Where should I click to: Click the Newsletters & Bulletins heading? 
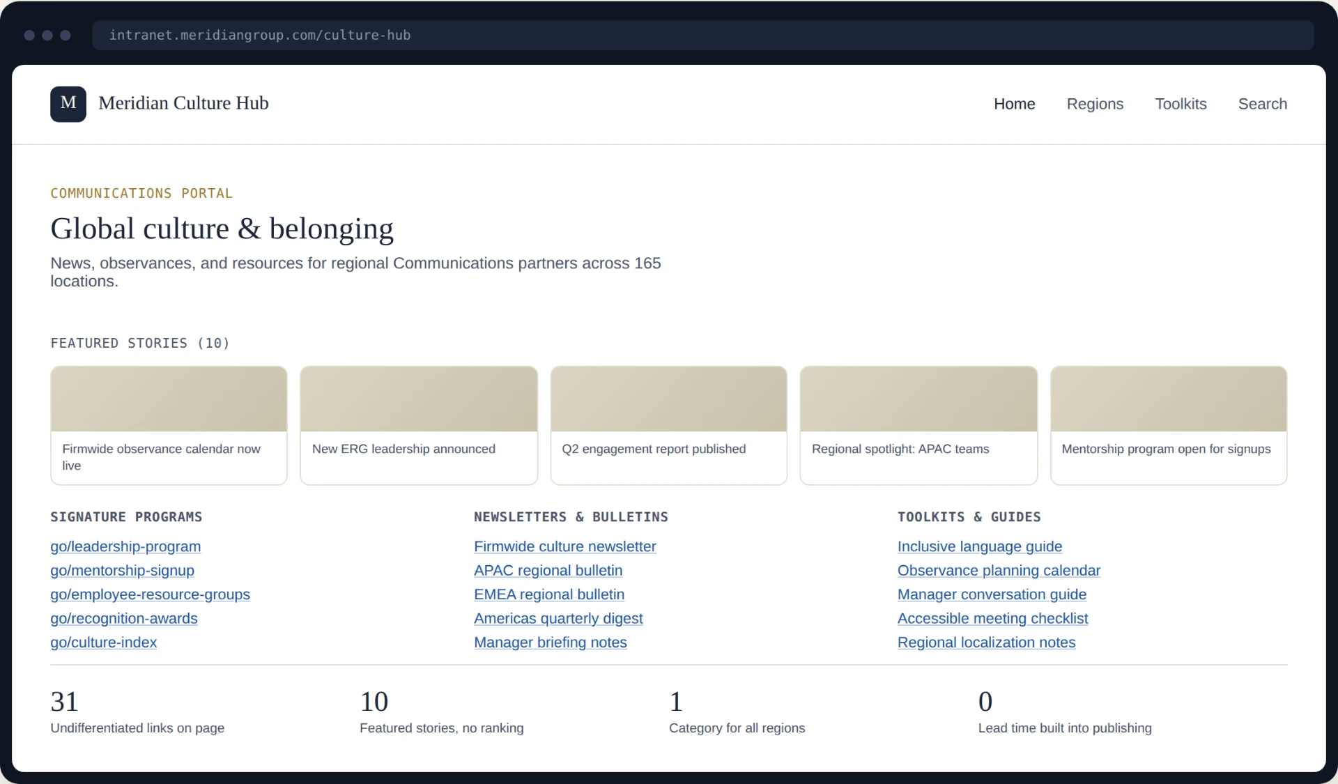[x=571, y=516]
